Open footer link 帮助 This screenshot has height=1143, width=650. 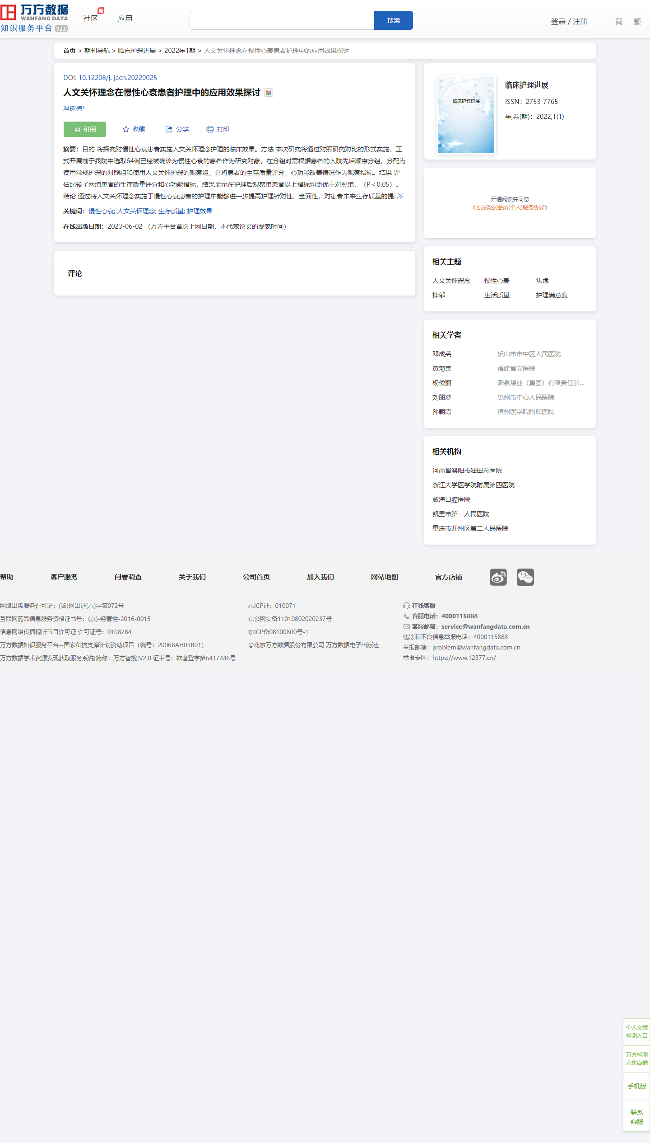[7, 577]
